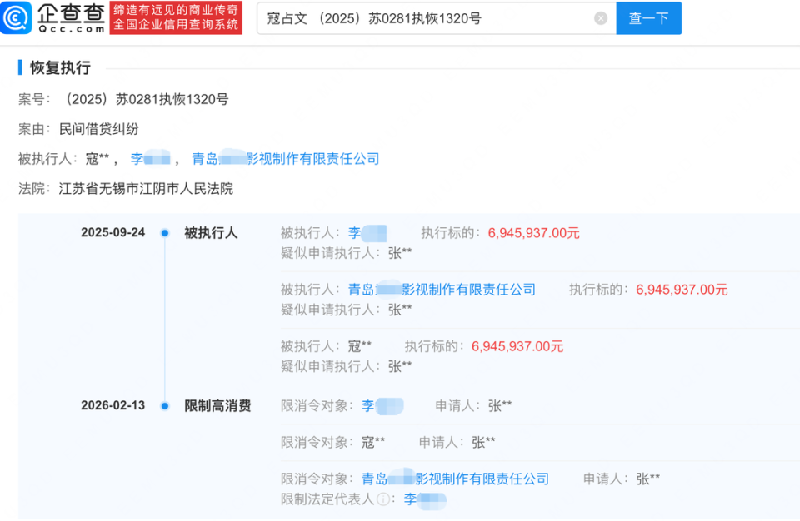Select the 2026-02-13 timeline dot
Image resolution: width=800 pixels, height=521 pixels.
pos(165,406)
